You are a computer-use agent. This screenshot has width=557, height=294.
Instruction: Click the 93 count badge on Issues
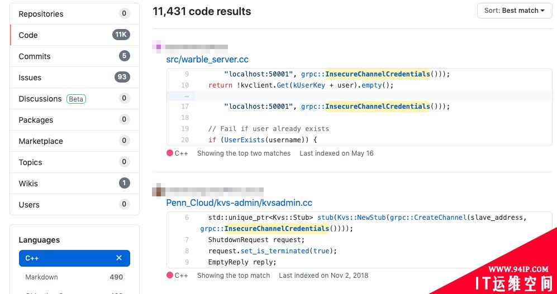[x=122, y=77]
